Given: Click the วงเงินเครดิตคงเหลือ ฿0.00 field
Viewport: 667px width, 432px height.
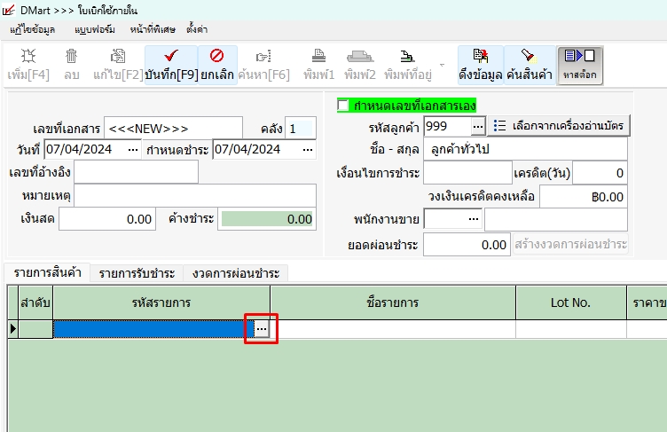Looking at the screenshot, I should coord(584,197).
